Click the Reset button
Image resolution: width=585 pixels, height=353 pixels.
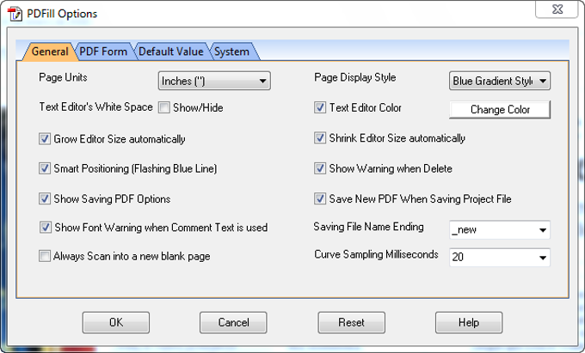click(x=352, y=322)
